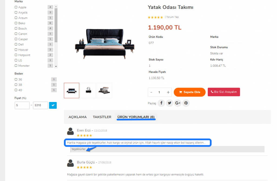Share via Google Plus icon
The height and width of the screenshot is (181, 277).
[178, 103]
